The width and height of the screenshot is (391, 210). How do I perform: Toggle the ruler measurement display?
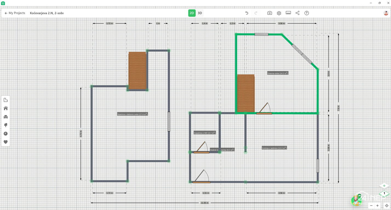tap(288, 13)
